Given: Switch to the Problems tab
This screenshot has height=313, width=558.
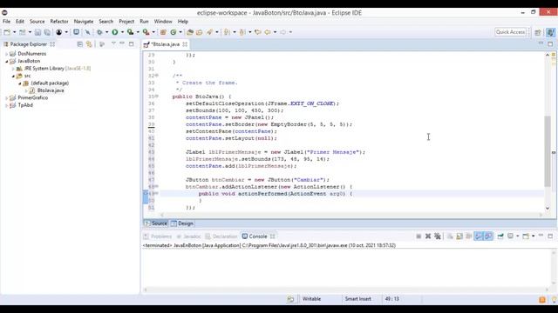Looking at the screenshot, I should click(x=158, y=236).
